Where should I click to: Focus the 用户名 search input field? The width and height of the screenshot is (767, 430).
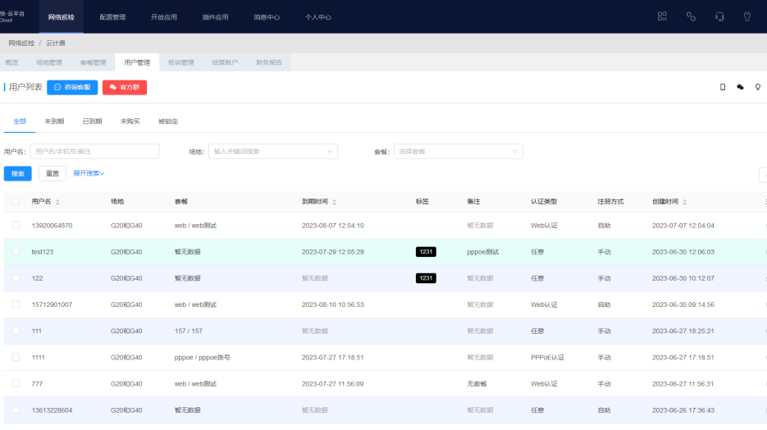(94, 152)
